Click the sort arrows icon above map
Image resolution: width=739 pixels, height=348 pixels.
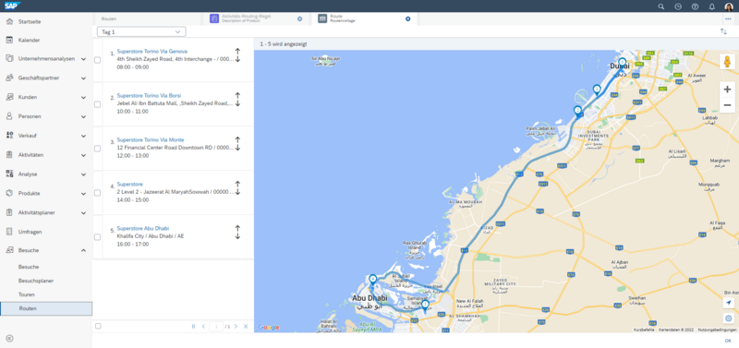[x=723, y=31]
